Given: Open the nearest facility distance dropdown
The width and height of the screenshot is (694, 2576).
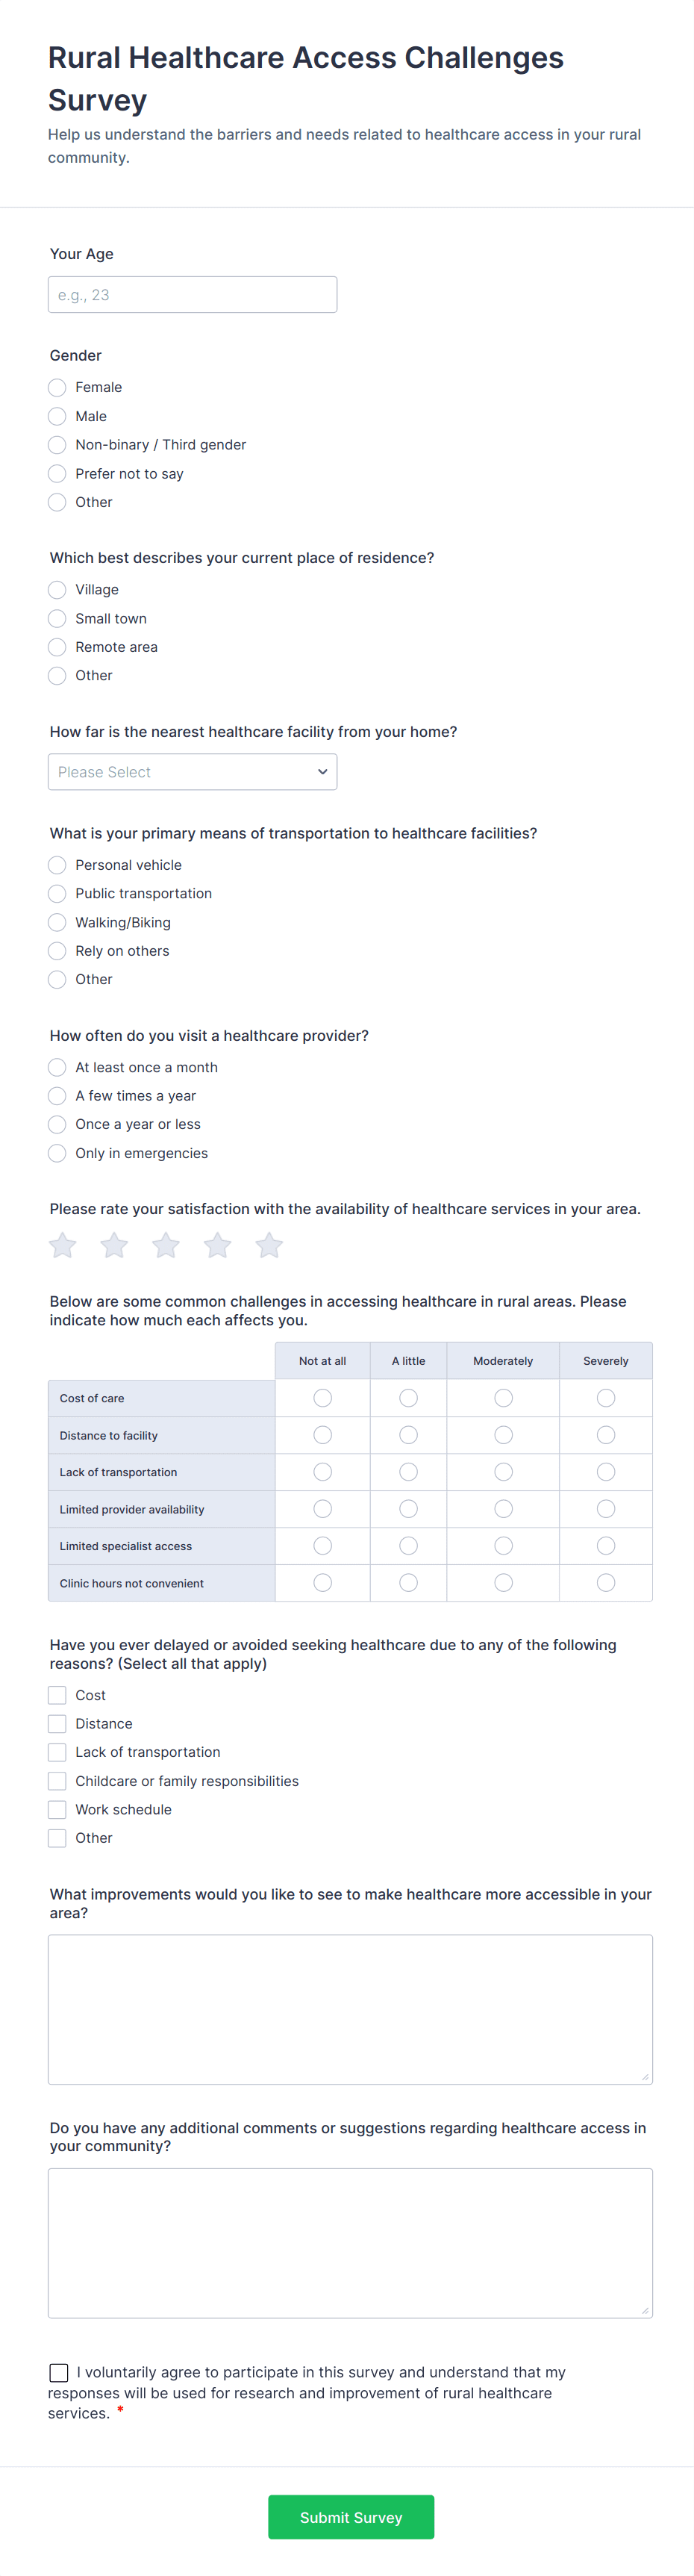Looking at the screenshot, I should tap(192, 771).
